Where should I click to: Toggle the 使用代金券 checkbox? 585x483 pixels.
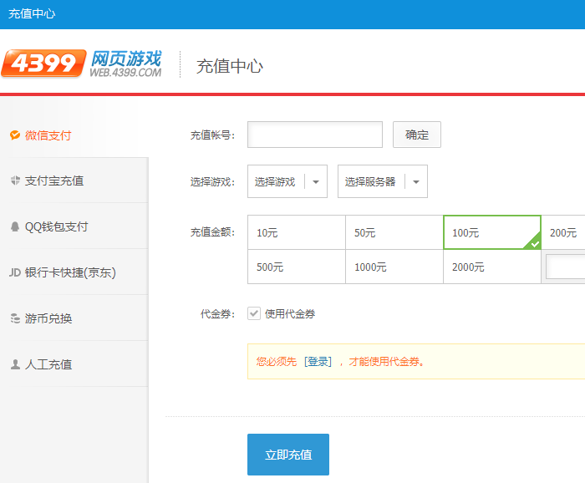pos(254,313)
